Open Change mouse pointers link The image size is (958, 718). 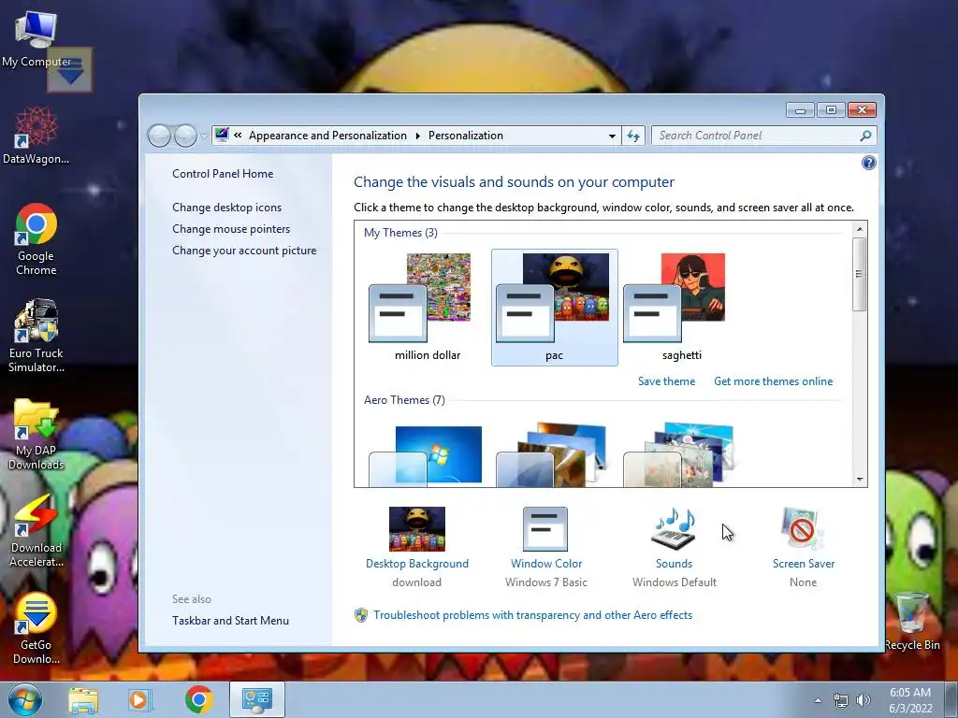[x=231, y=229]
